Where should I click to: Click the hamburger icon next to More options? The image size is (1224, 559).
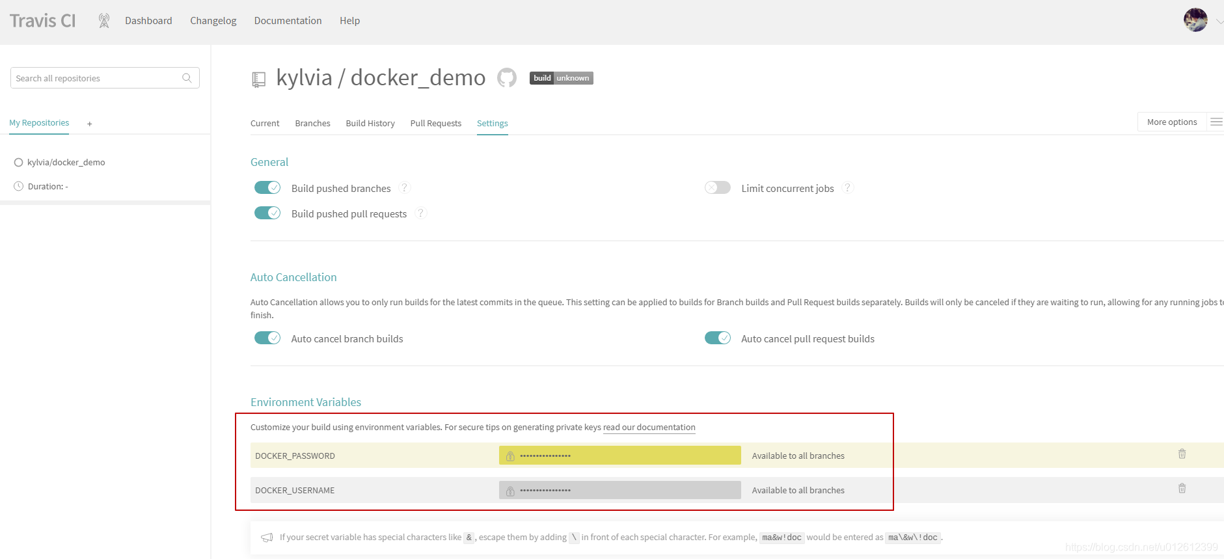click(x=1216, y=122)
